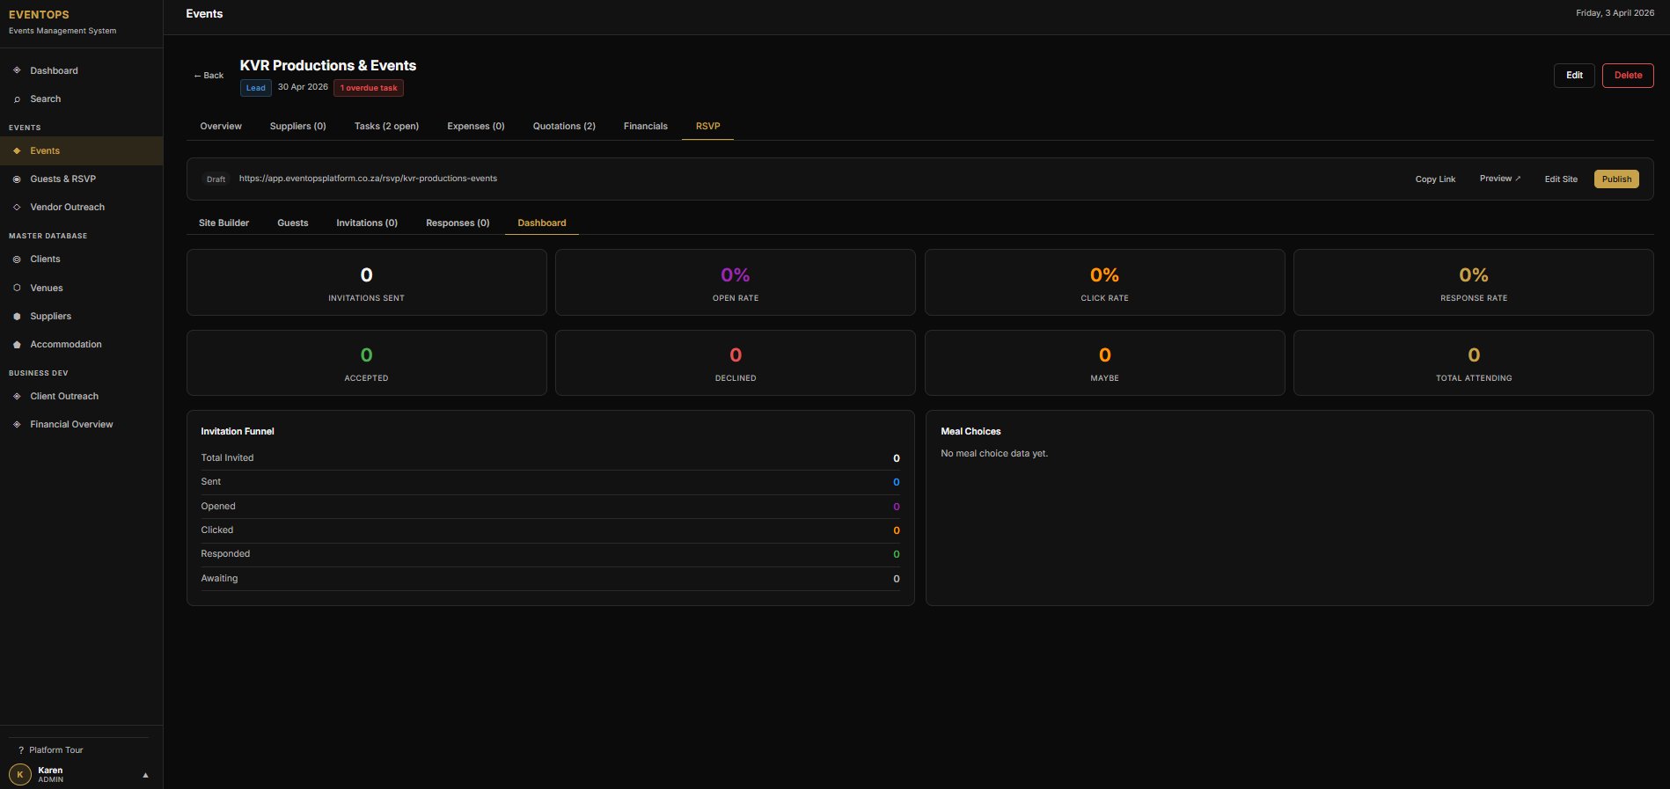Click the 30 Apr 2026 event date
Image resolution: width=1670 pixels, height=789 pixels.
[303, 87]
